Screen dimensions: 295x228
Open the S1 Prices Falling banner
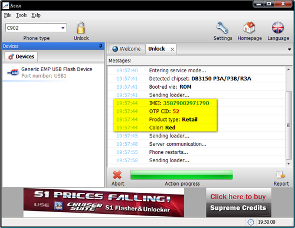tap(104, 203)
